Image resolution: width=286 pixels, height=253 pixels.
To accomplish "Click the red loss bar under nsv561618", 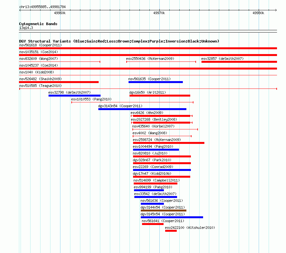I will pos(148,48).
